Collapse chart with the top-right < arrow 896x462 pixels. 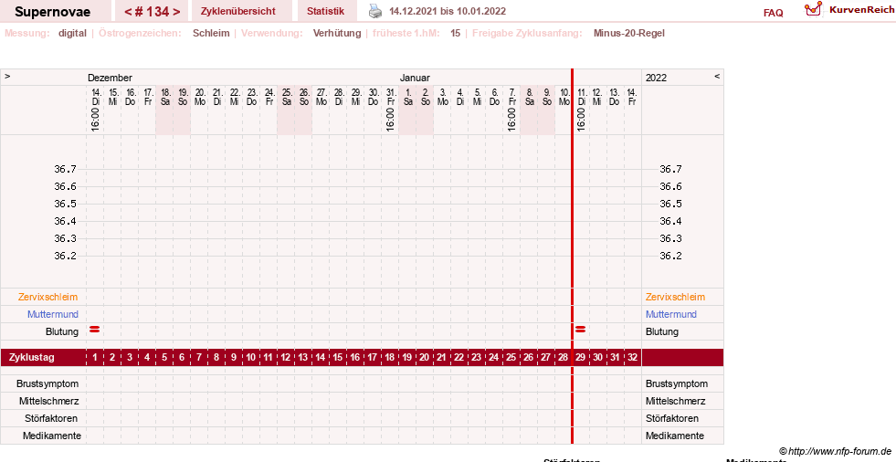[x=717, y=76]
